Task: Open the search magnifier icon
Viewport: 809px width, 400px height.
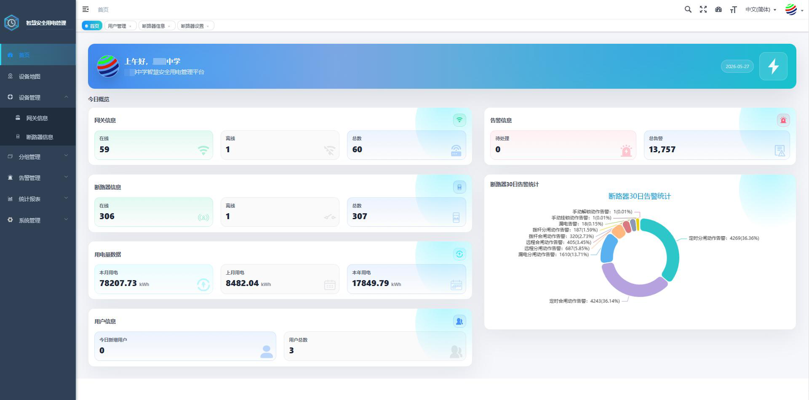Action: [x=688, y=9]
